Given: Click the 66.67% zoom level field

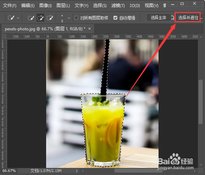Looking at the screenshot, I should [x=9, y=171].
